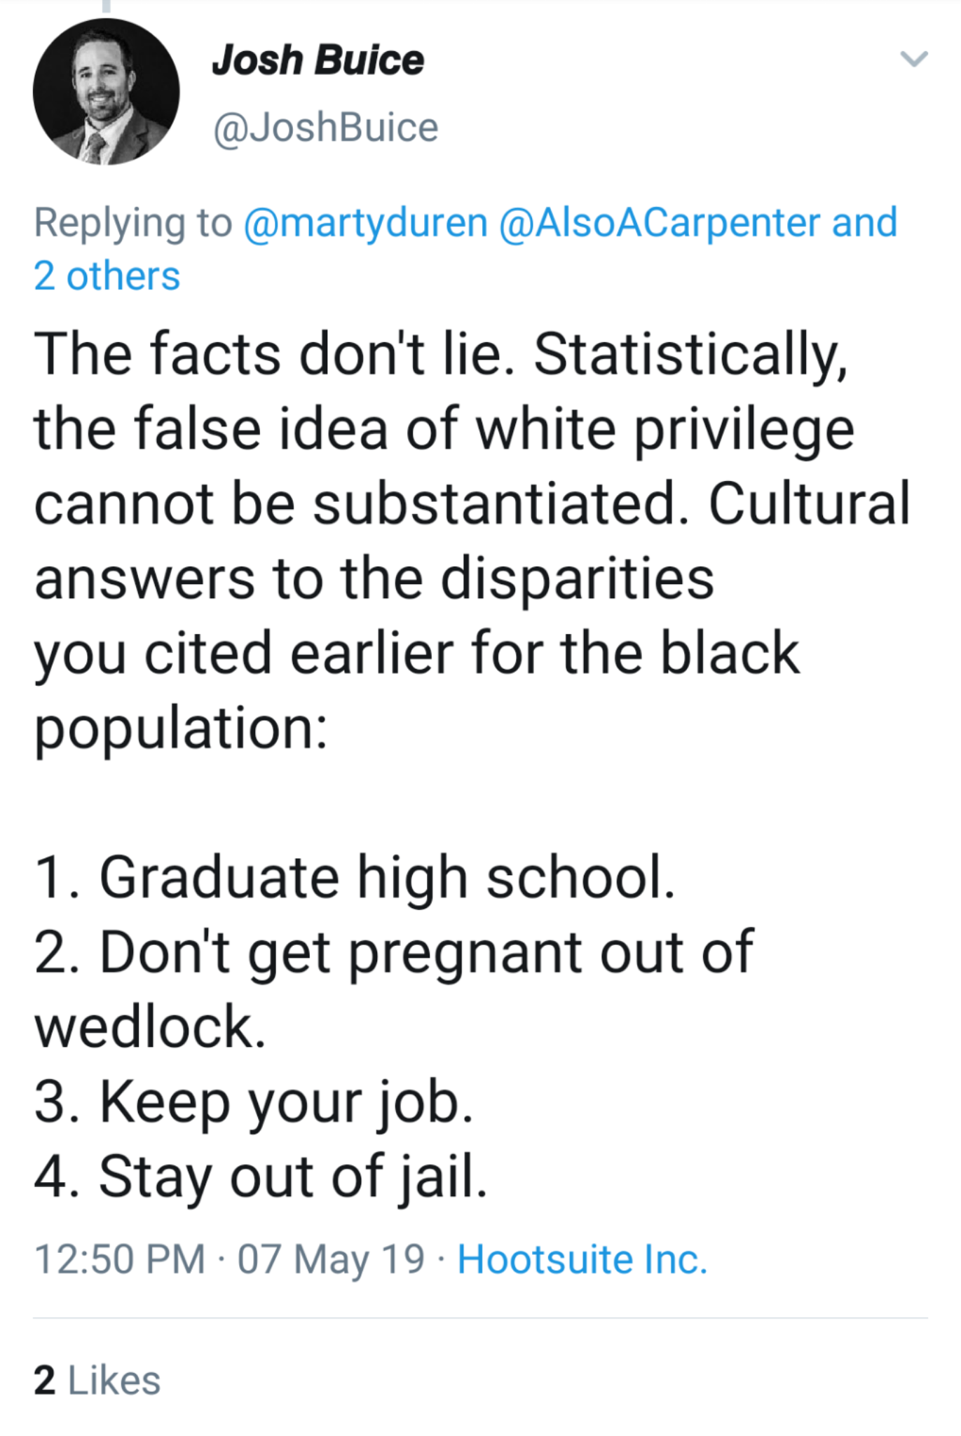Image resolution: width=961 pixels, height=1436 pixels.
Task: View the Likes list
Action: tap(114, 1380)
